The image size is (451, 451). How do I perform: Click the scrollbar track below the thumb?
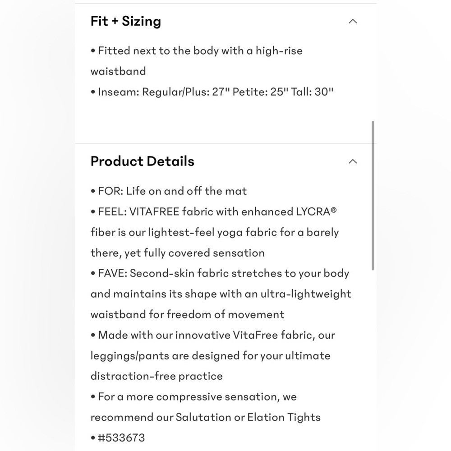pos(373,359)
